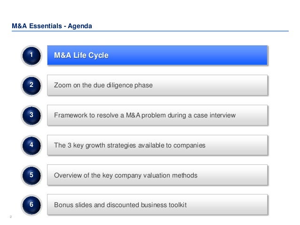Viewport: 300px width, 225px height.
Task: Click the number 3 sphere icon
Action: click(31, 116)
